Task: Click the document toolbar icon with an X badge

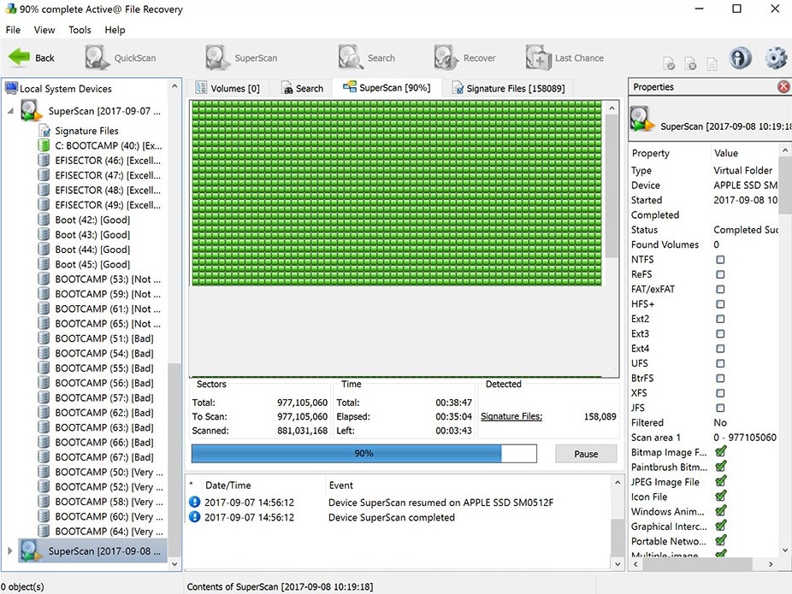Action: coord(690,63)
